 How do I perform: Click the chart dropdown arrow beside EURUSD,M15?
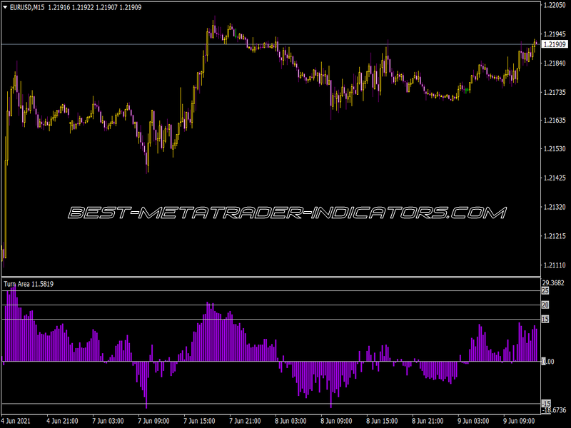[x=5, y=7]
